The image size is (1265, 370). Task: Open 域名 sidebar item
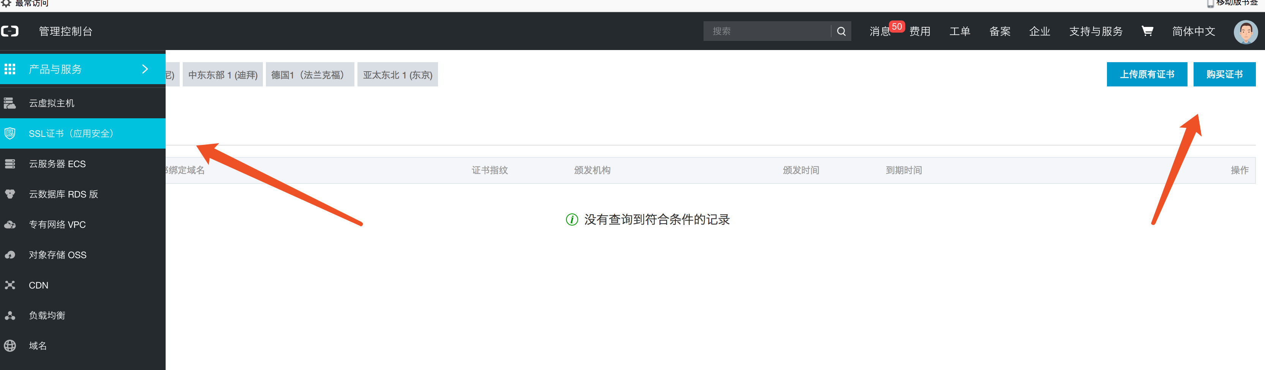tap(82, 346)
